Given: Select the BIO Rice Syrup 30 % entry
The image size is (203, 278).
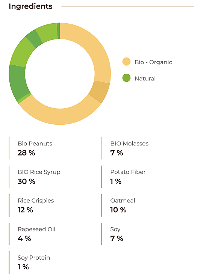Looking at the screenshot, I should point(35,177).
